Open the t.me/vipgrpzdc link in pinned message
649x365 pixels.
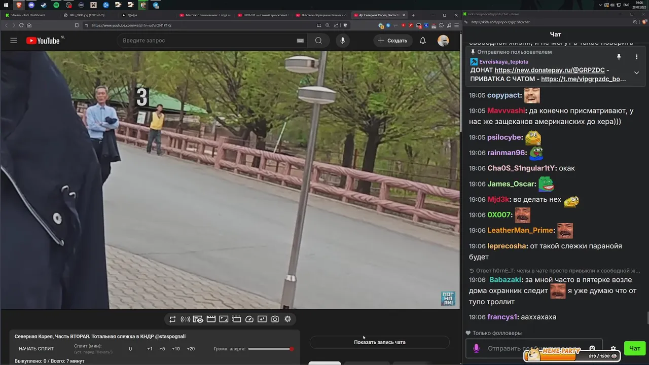(x=583, y=79)
